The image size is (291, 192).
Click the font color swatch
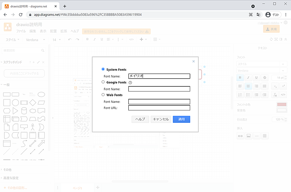tap(282, 105)
